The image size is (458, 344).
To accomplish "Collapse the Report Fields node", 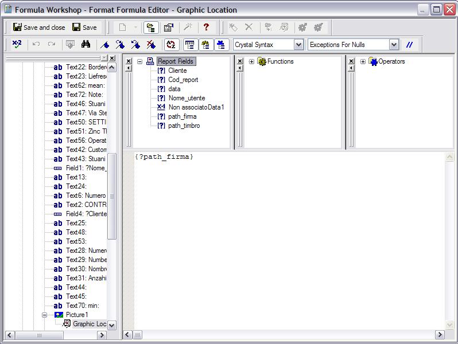I will pyautogui.click(x=139, y=61).
